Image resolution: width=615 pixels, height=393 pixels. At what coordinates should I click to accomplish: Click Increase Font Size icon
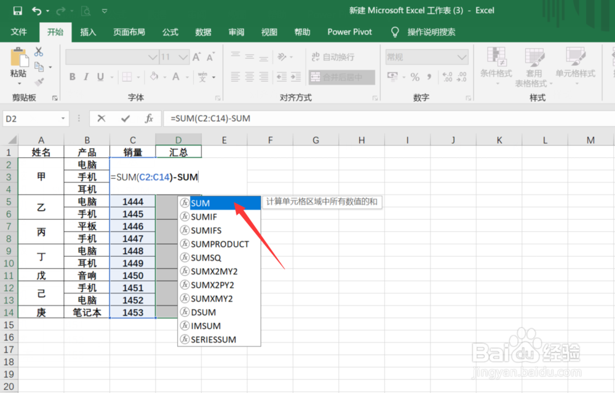[197, 57]
